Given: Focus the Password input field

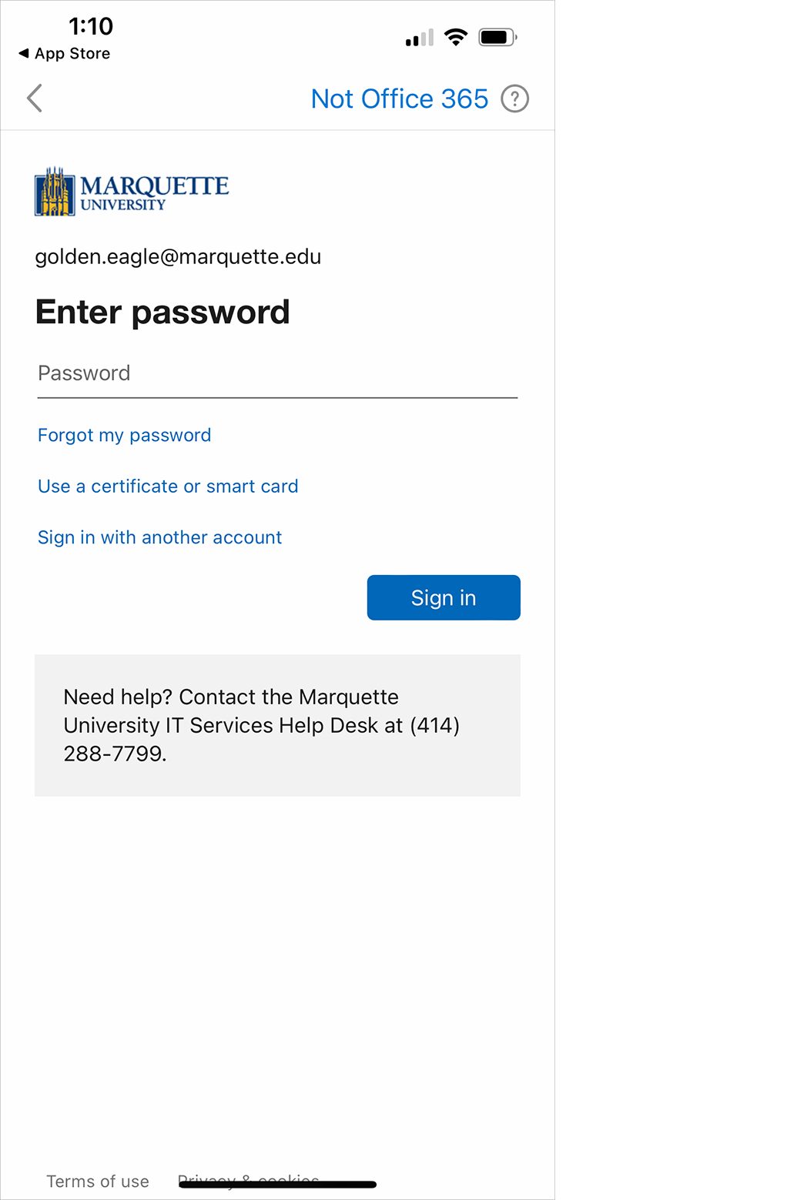Looking at the screenshot, I should click(277, 374).
